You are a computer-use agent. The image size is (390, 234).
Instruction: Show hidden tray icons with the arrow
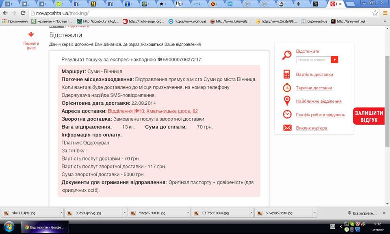pos(341,227)
